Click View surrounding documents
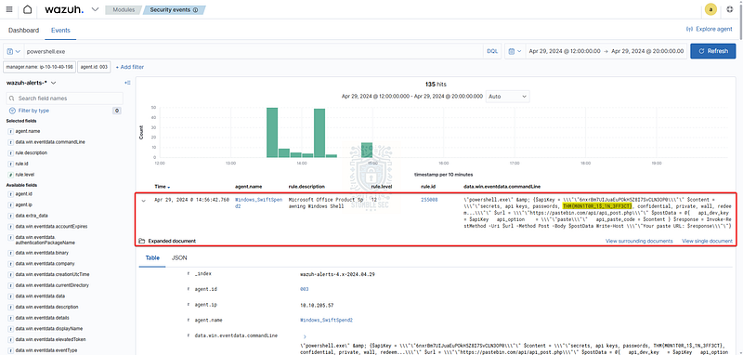 (x=639, y=241)
